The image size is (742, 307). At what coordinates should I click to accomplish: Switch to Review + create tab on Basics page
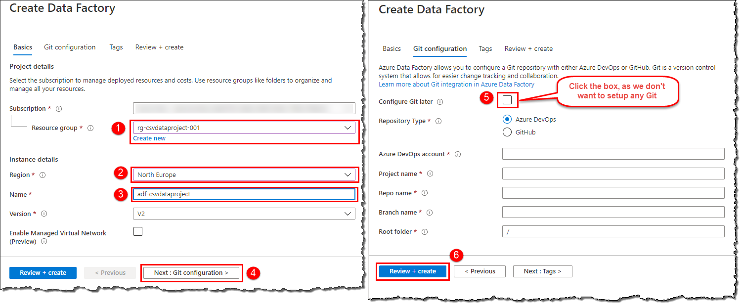[159, 47]
